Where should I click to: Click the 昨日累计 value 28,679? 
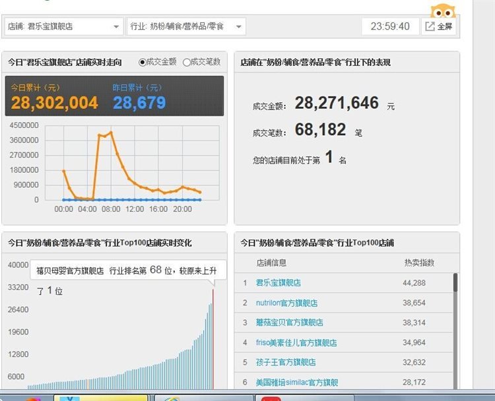[x=139, y=103]
